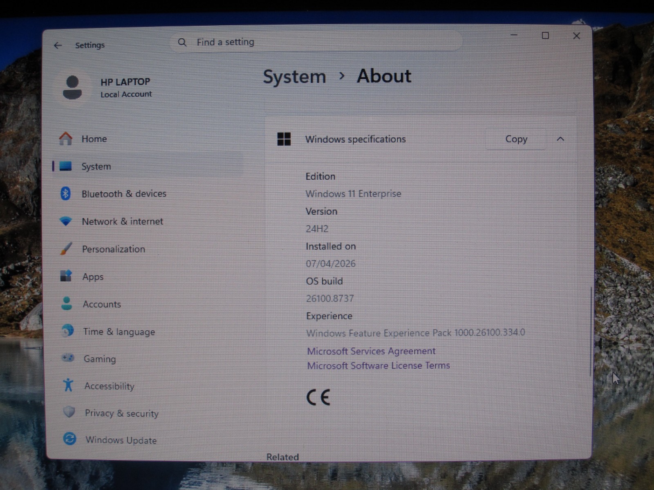Click the Accessibility figure icon
The image size is (654, 490).
[x=68, y=385]
